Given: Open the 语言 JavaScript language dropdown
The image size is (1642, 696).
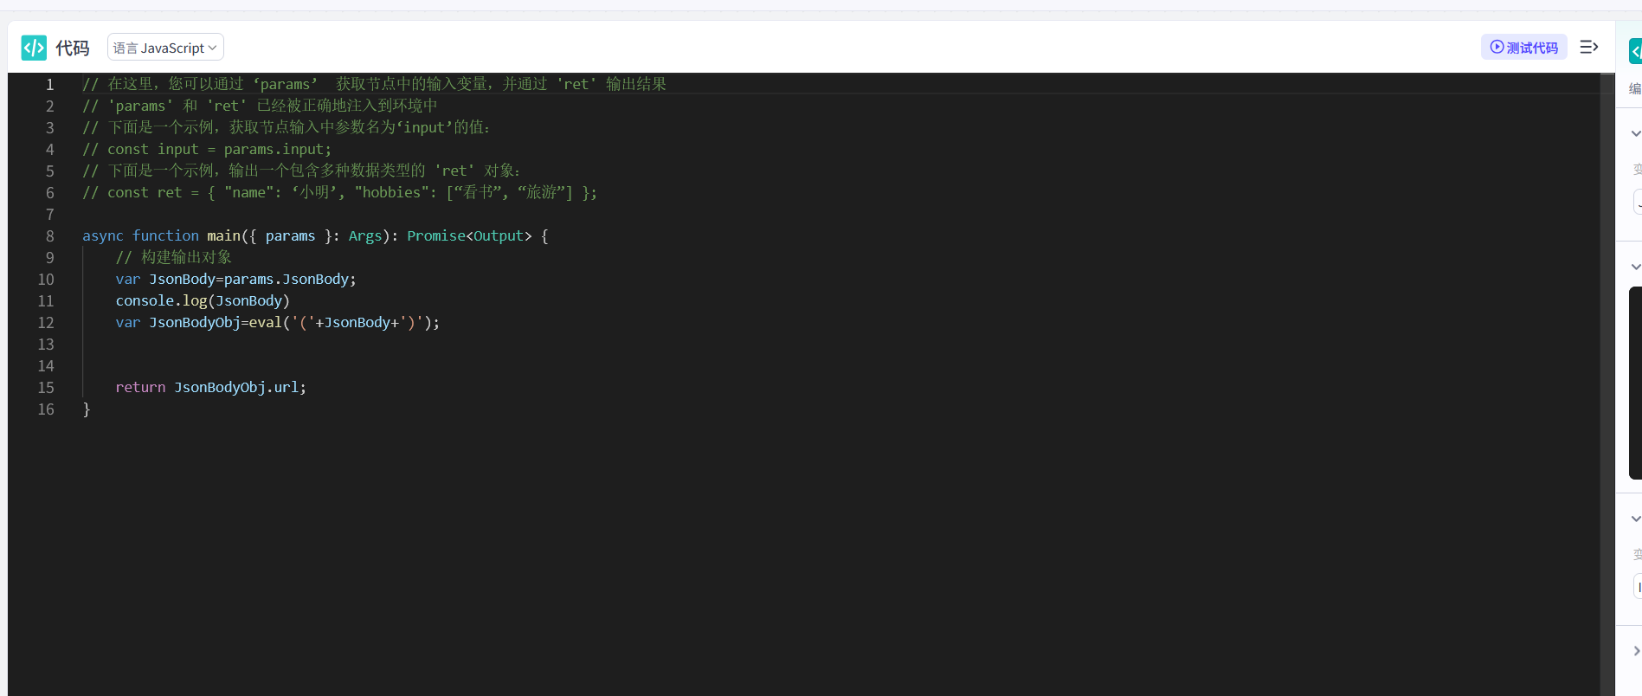Looking at the screenshot, I should [165, 48].
